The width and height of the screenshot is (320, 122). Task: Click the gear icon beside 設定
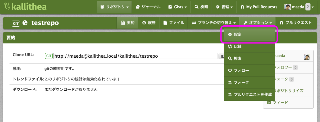pos(230,35)
